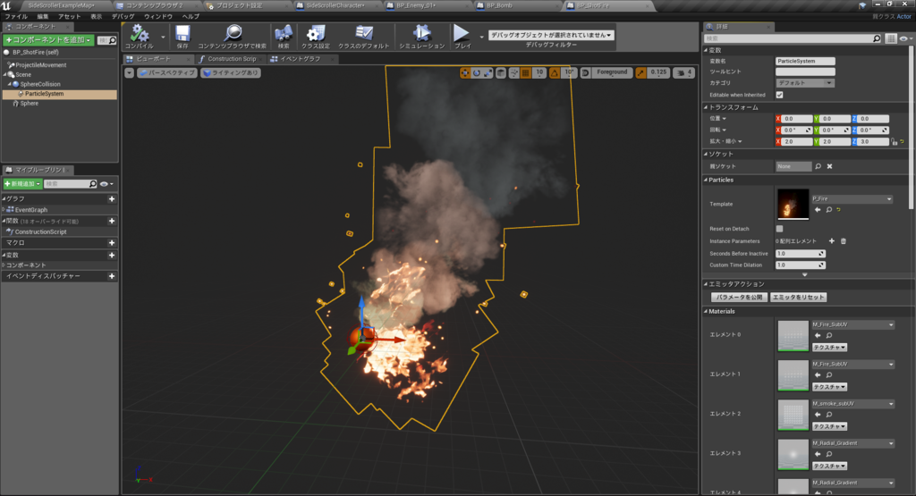
Task: Toggle scale snapping arrow icon
Action: point(640,73)
